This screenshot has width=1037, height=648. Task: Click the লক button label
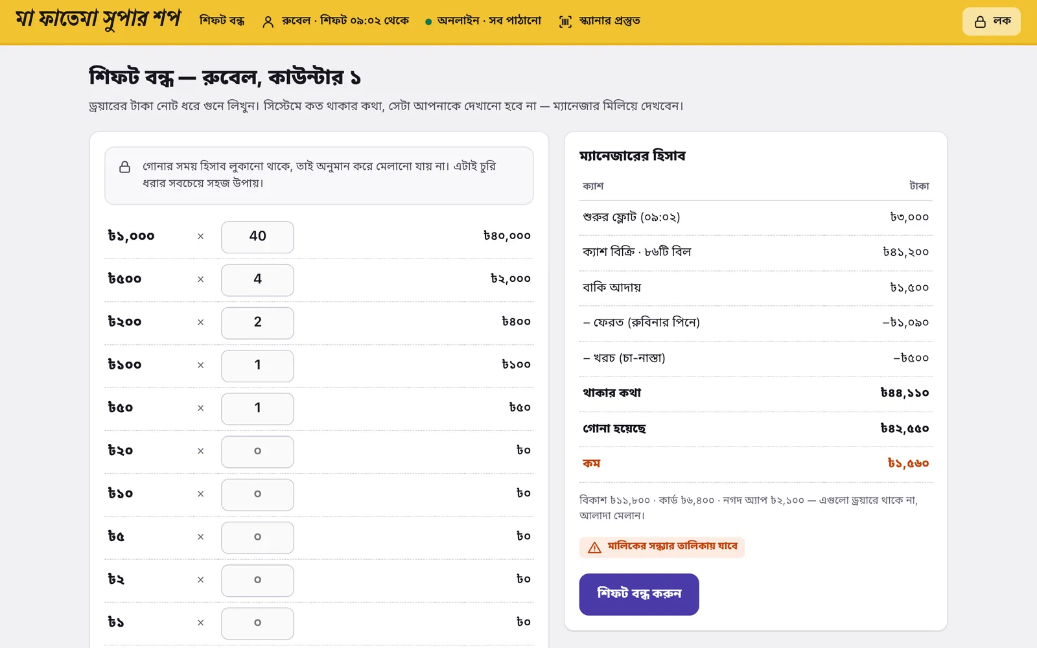click(x=1002, y=21)
